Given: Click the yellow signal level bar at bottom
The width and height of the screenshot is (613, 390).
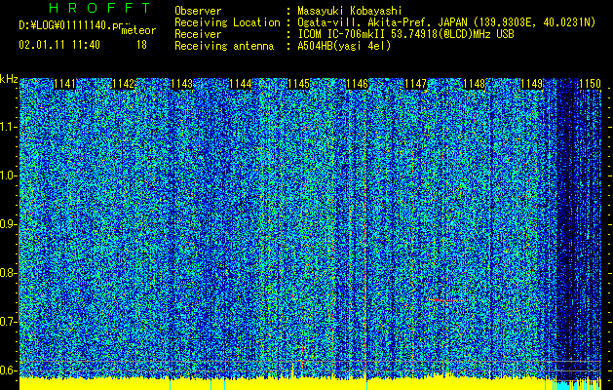Looking at the screenshot, I should (x=282, y=384).
